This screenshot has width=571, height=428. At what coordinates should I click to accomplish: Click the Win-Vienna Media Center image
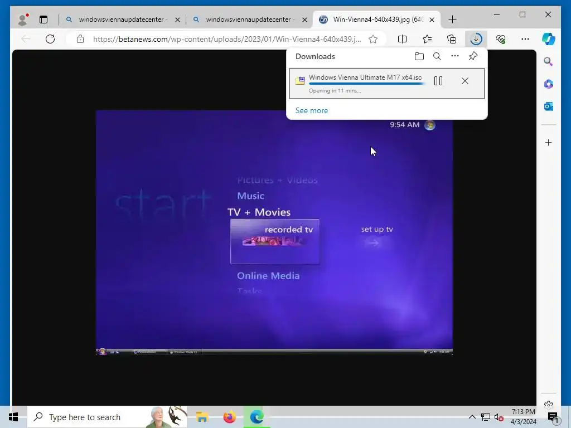pyautogui.click(x=274, y=232)
